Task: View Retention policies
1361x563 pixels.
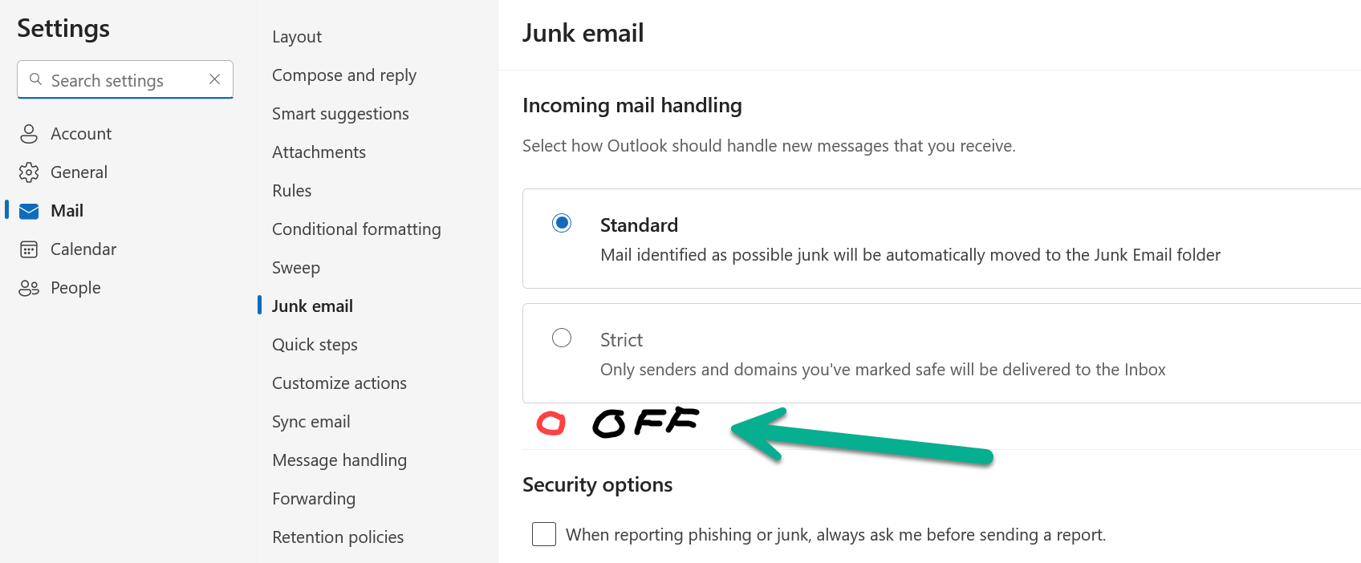Action: click(338, 537)
